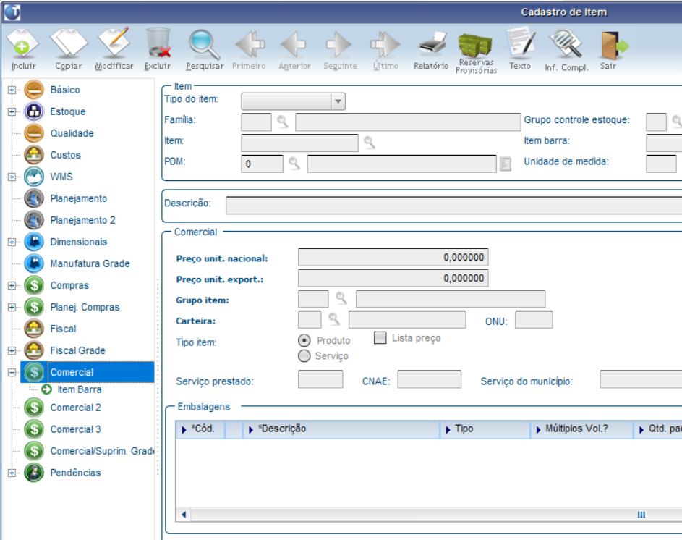Sort by *Descrição column header
682x540 pixels.
[341, 429]
